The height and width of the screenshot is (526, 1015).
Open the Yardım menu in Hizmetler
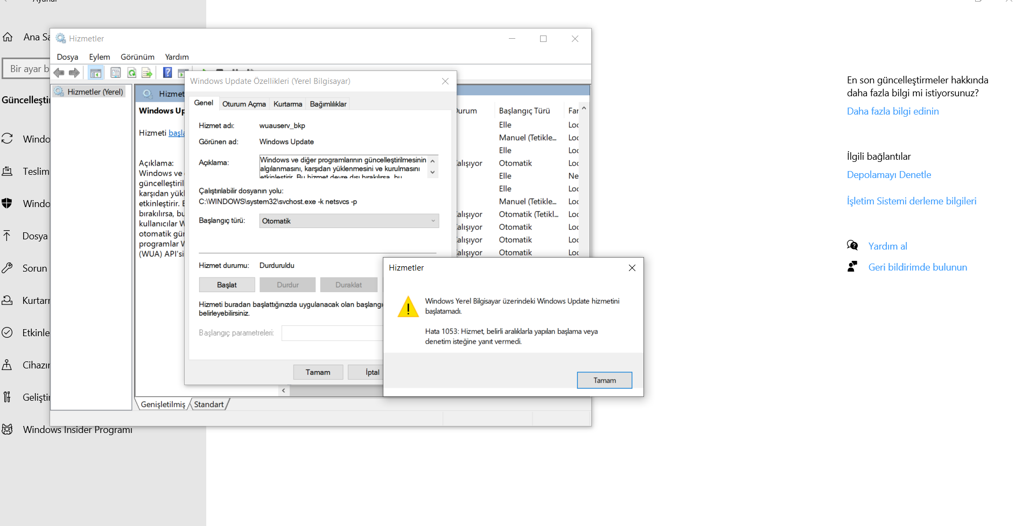(177, 57)
